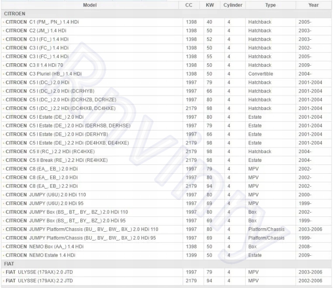This screenshot has width=333, height=288.
Task: Open CITROEN C5 I (DC_) 2.0 HDi (DCRHYB)
Action: pyautogui.click(x=50, y=91)
